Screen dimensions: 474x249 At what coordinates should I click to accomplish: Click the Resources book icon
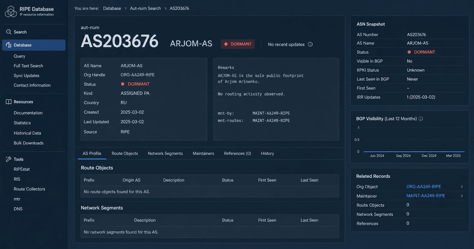click(x=9, y=102)
